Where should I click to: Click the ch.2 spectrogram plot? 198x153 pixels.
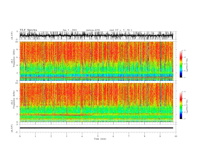click(x=96, y=102)
